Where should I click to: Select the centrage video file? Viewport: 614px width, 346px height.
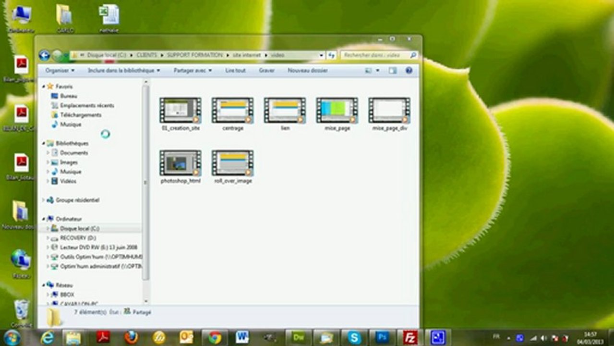point(233,114)
